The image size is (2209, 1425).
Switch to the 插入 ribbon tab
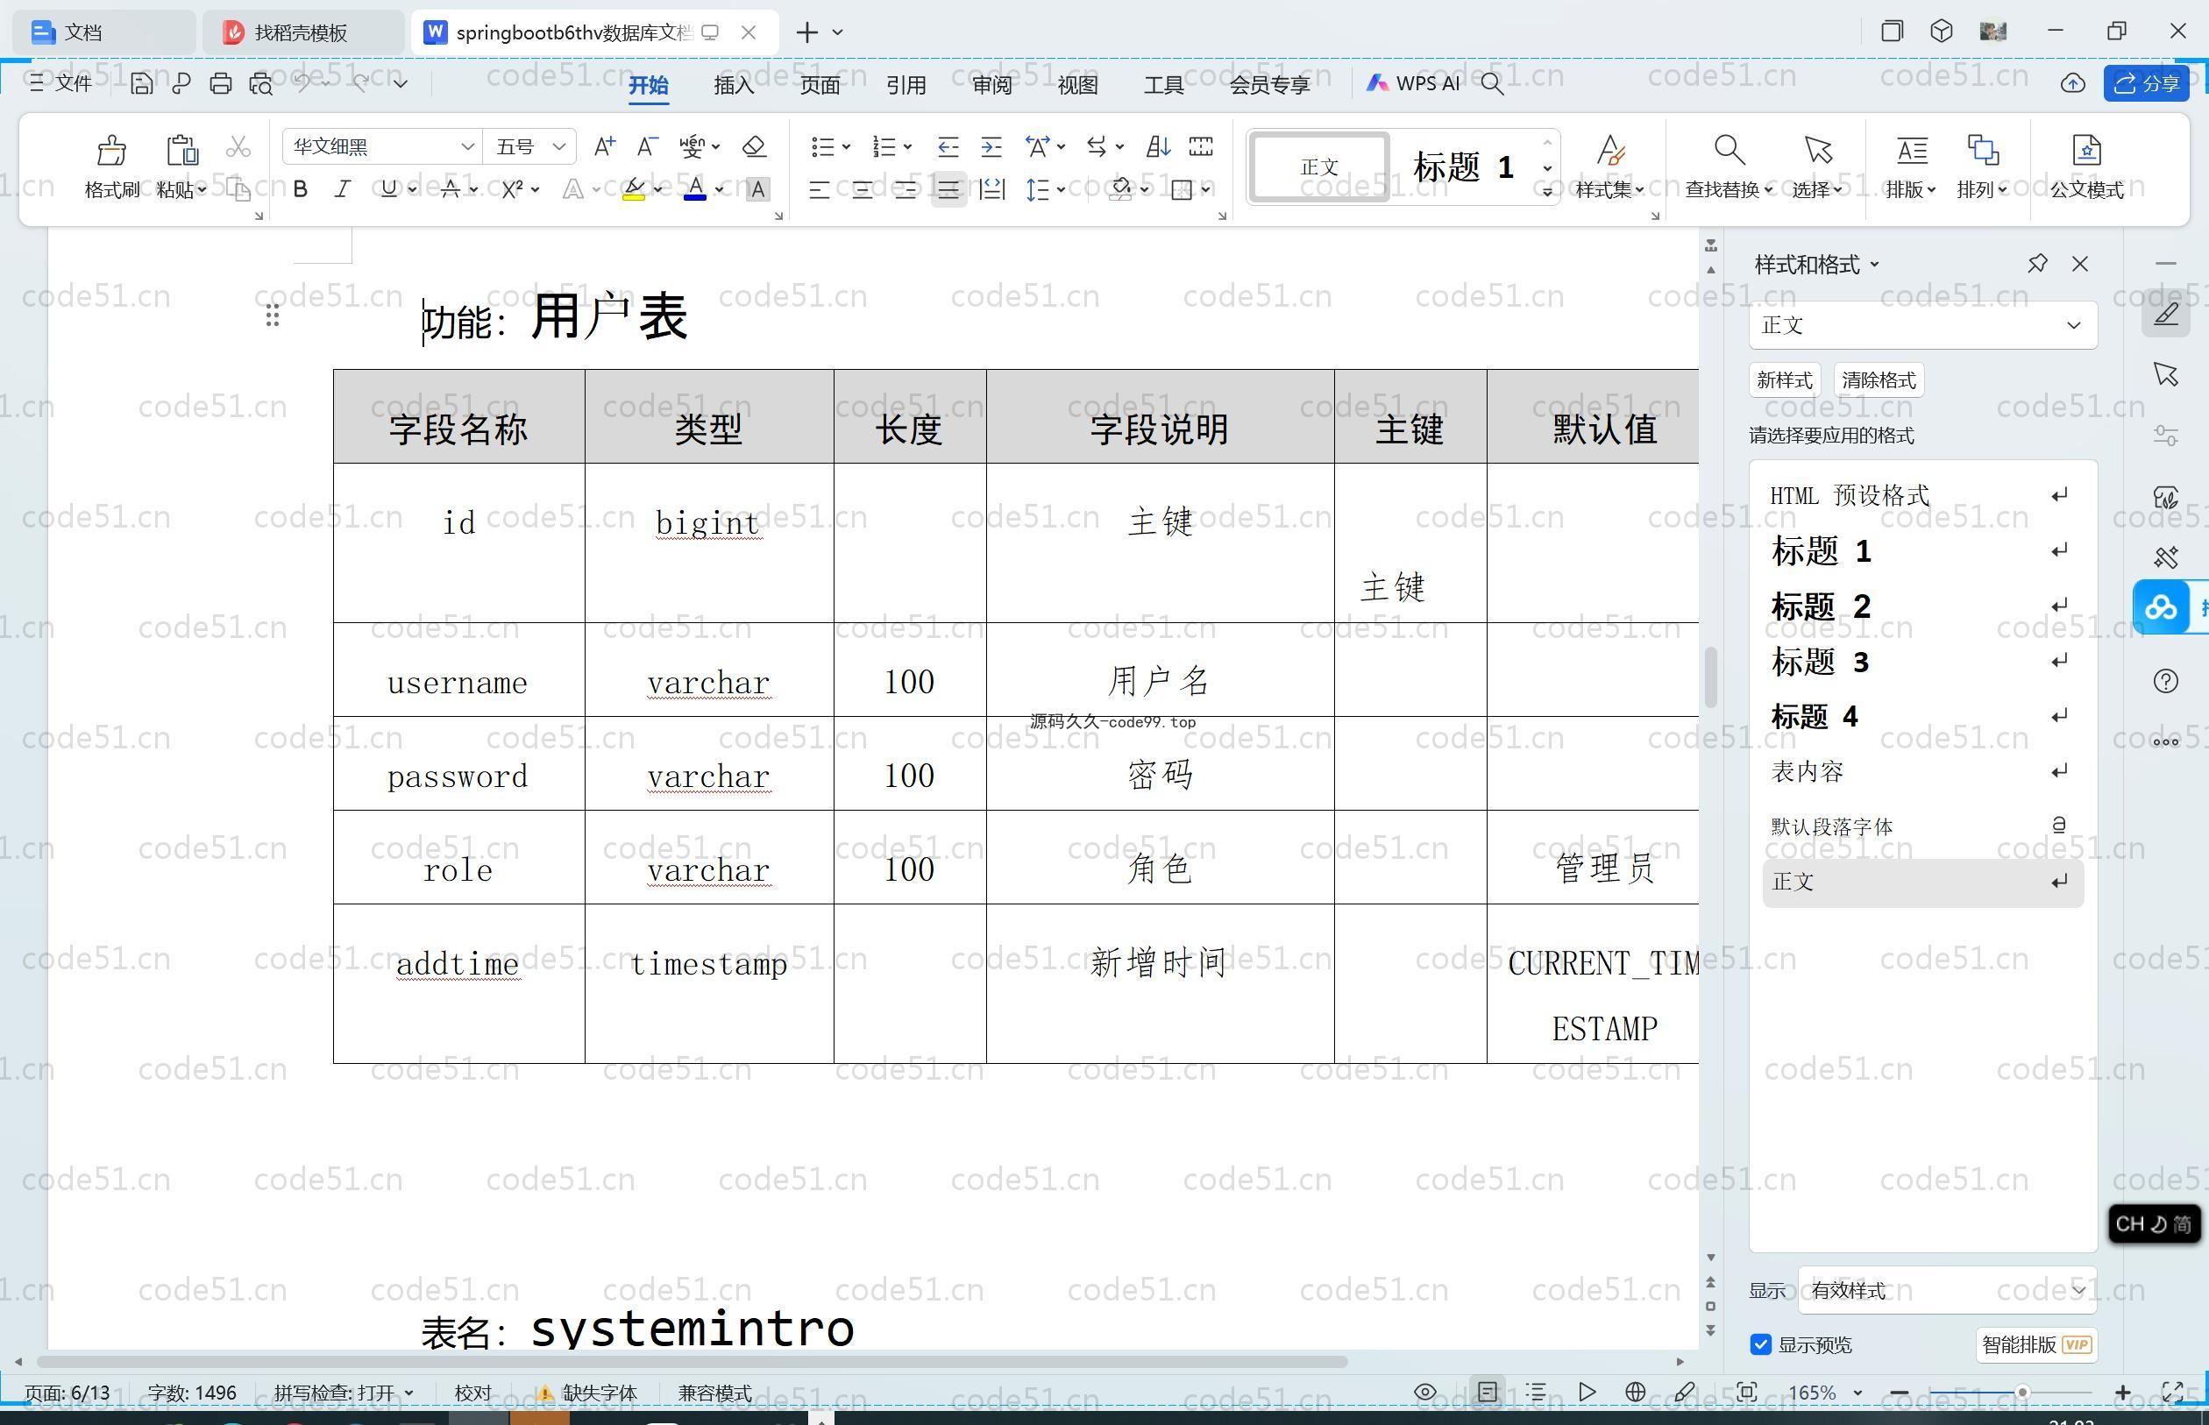pyautogui.click(x=734, y=84)
